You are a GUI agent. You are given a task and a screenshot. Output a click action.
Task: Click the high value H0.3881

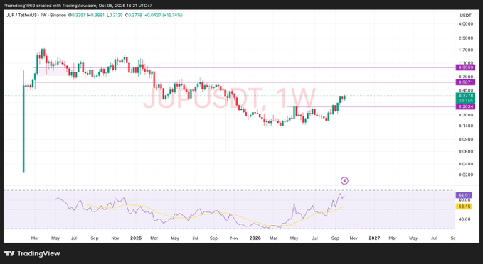pos(96,15)
